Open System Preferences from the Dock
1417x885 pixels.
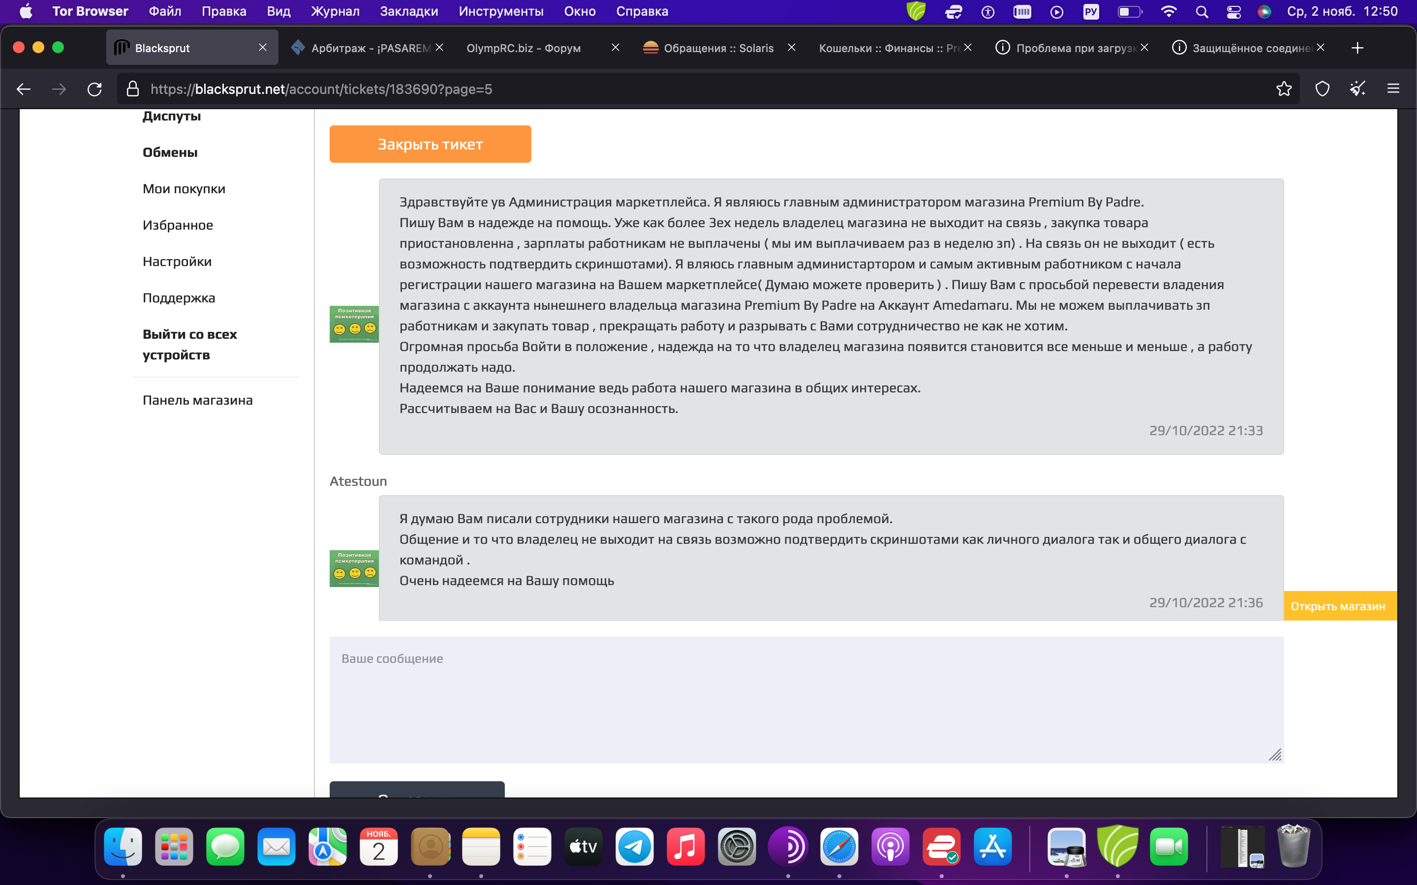(737, 846)
